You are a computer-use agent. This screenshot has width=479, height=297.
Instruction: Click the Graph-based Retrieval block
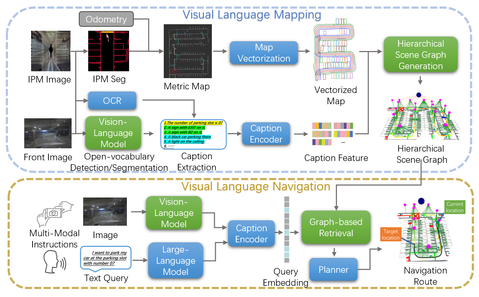coord(336,227)
